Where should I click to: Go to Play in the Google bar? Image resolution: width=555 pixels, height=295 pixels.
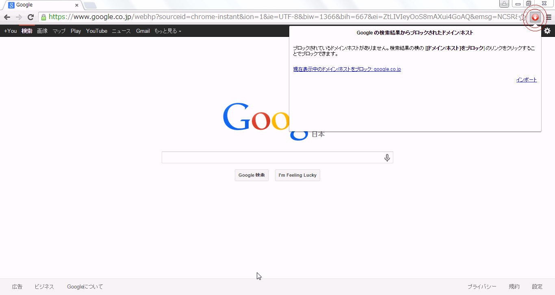pyautogui.click(x=76, y=31)
